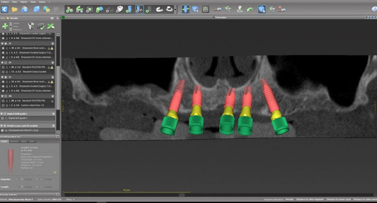Click the white tooth model scan icon
The image size is (377, 203).
[119, 10]
